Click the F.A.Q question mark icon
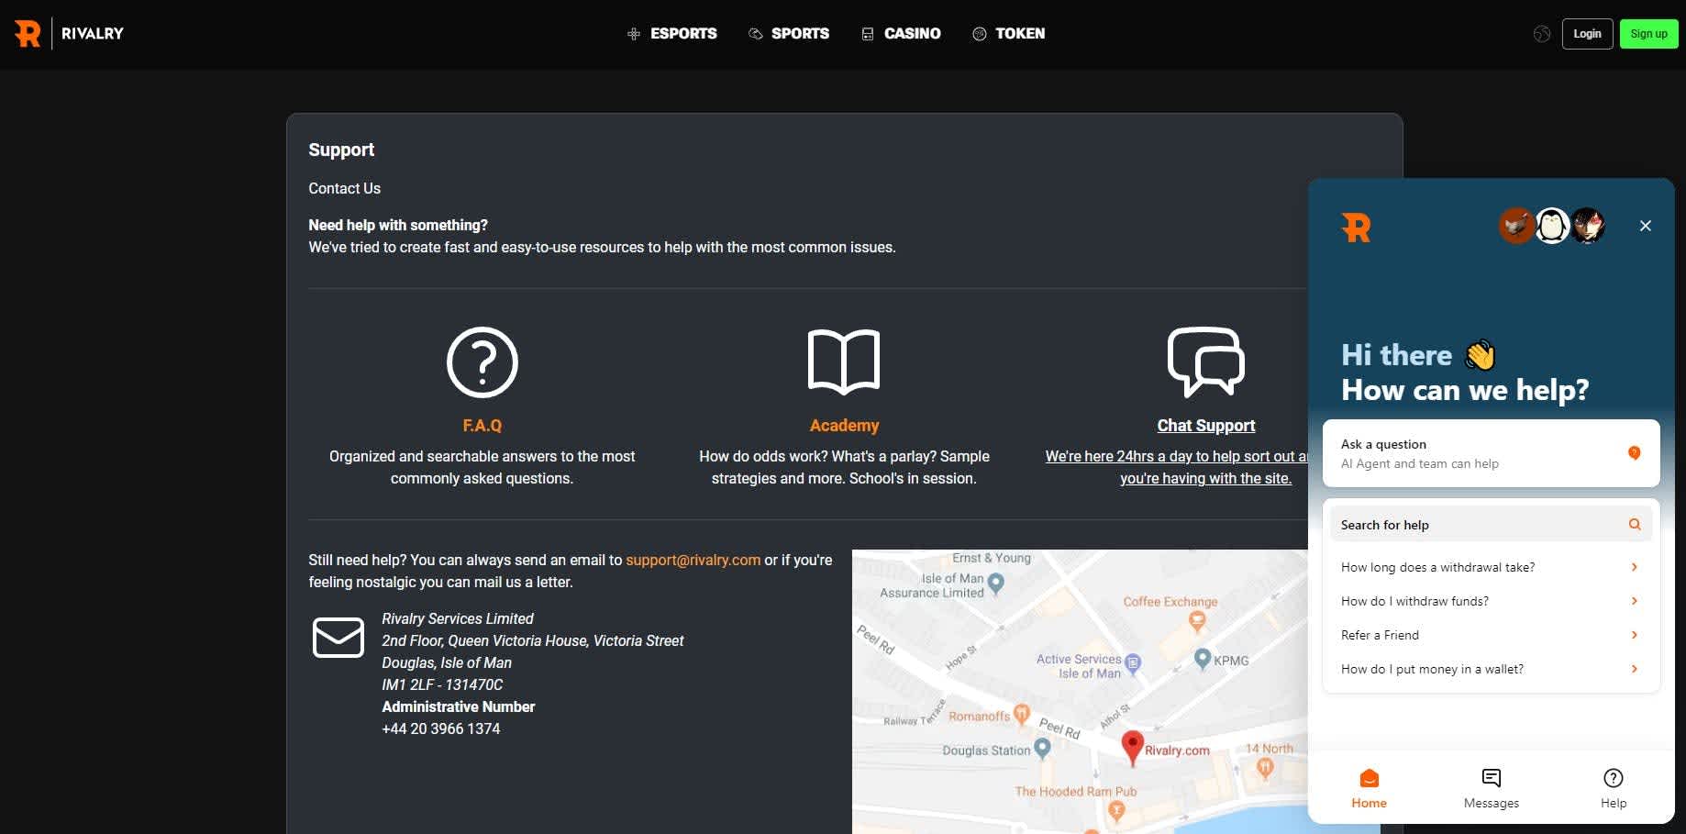 [483, 362]
